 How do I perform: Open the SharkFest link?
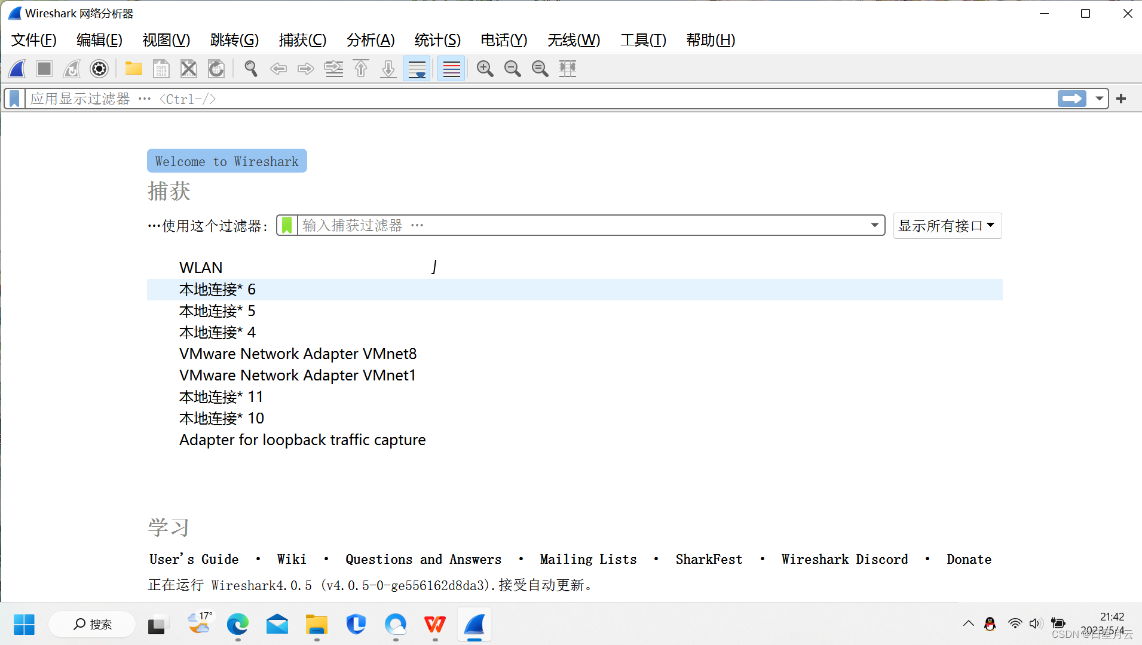click(709, 559)
